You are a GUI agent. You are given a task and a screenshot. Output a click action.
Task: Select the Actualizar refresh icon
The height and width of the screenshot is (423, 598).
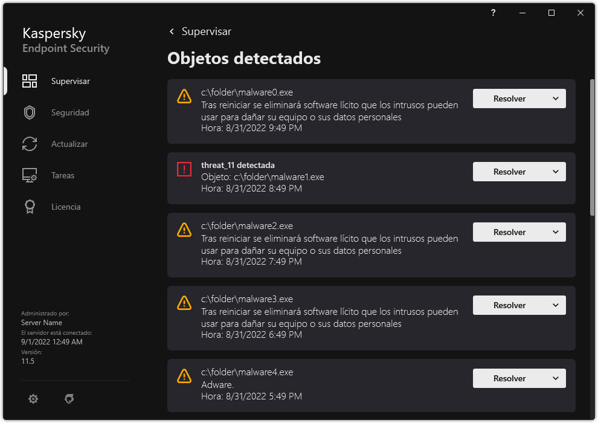click(x=29, y=143)
